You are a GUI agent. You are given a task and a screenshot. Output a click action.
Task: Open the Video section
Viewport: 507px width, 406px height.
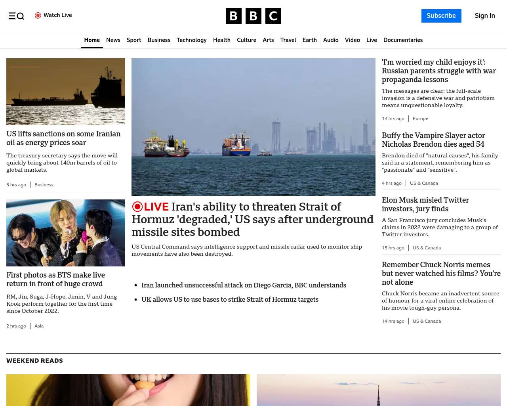coord(353,40)
